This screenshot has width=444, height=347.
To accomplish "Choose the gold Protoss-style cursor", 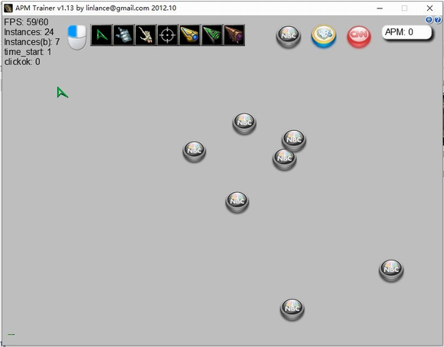I will coord(190,35).
